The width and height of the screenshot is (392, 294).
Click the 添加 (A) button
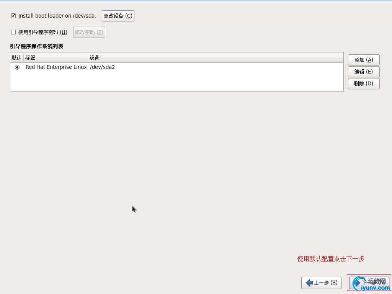(364, 60)
